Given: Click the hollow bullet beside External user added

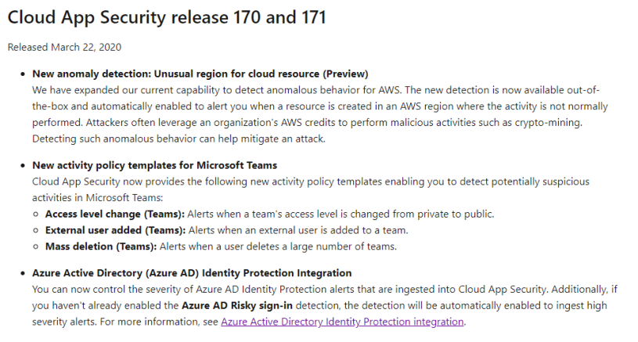Looking at the screenshot, I should click(x=36, y=231).
